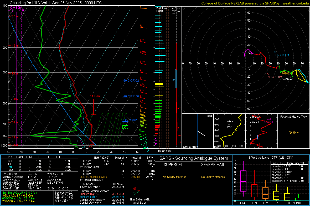Select the 303/33 RM hodograph label
Image resolution: width=310 pixels, height=206 pixels.
[275, 77]
